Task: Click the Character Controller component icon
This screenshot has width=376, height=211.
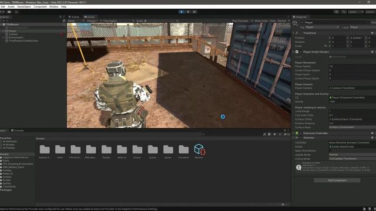Action: pos(297,133)
